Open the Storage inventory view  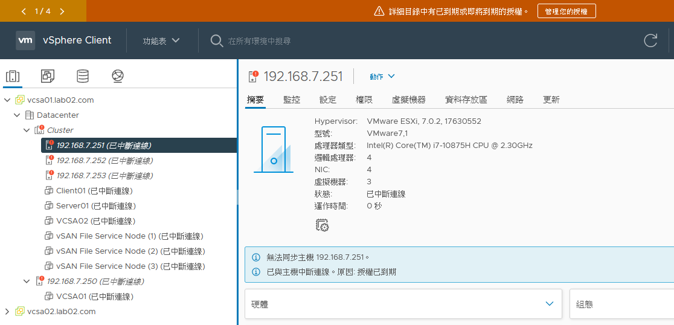pos(83,77)
